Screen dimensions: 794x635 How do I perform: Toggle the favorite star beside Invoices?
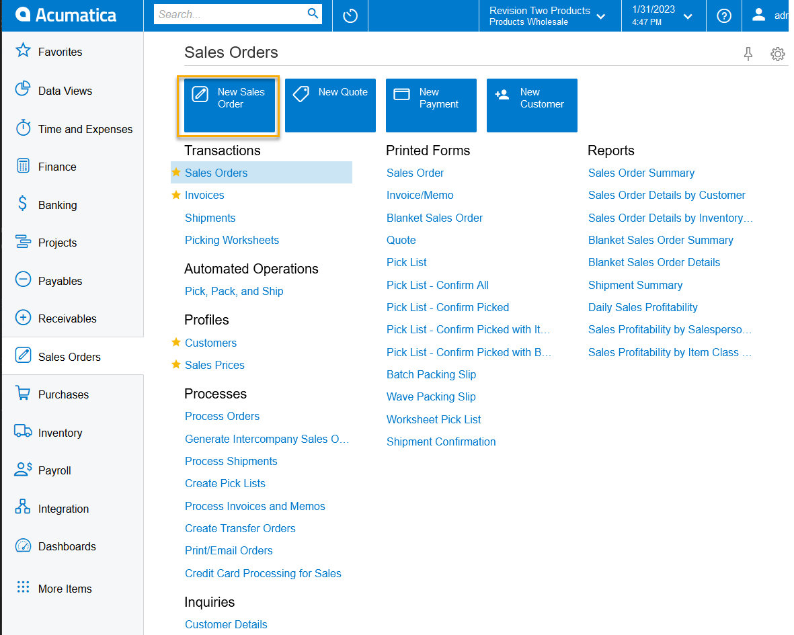click(x=176, y=195)
